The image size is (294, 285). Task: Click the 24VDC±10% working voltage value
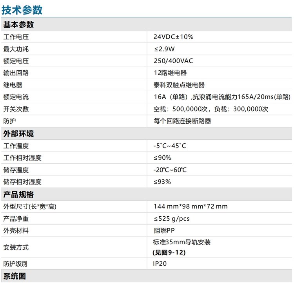coord(173,37)
